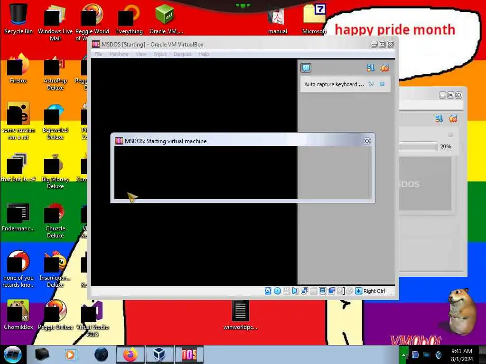Click the Auto capture keyboard notification text
Screen dimensions: 486x364
(x=334, y=84)
